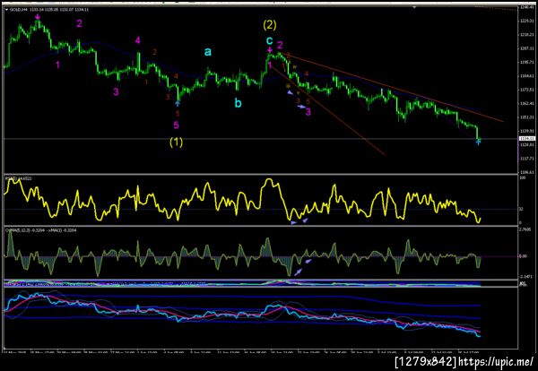Select the lower steep orange trendline
The image size is (538, 371).
point(327,111)
